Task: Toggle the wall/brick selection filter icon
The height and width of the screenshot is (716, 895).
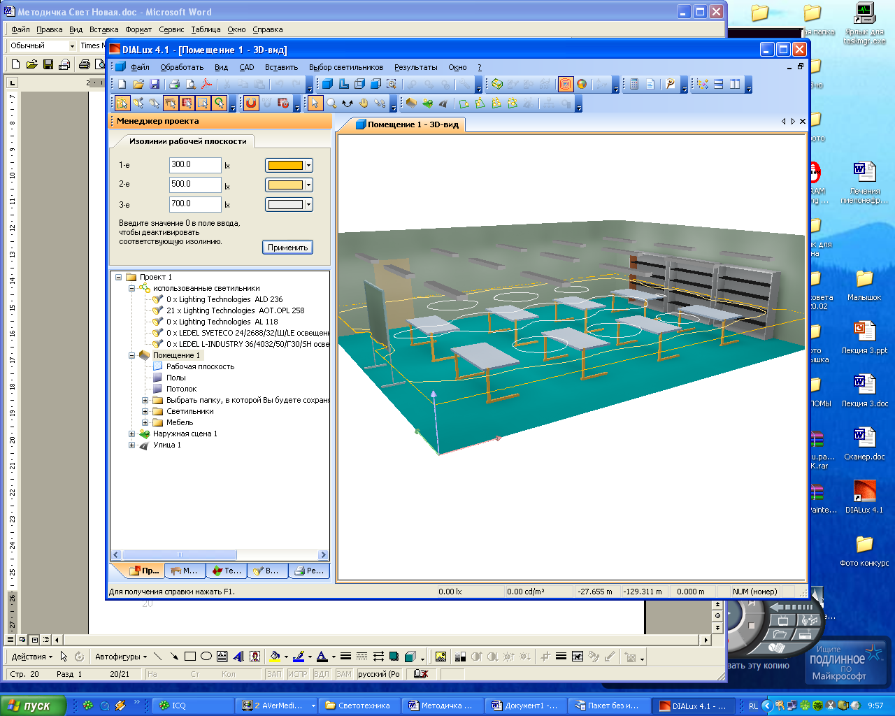Action: 187,103
